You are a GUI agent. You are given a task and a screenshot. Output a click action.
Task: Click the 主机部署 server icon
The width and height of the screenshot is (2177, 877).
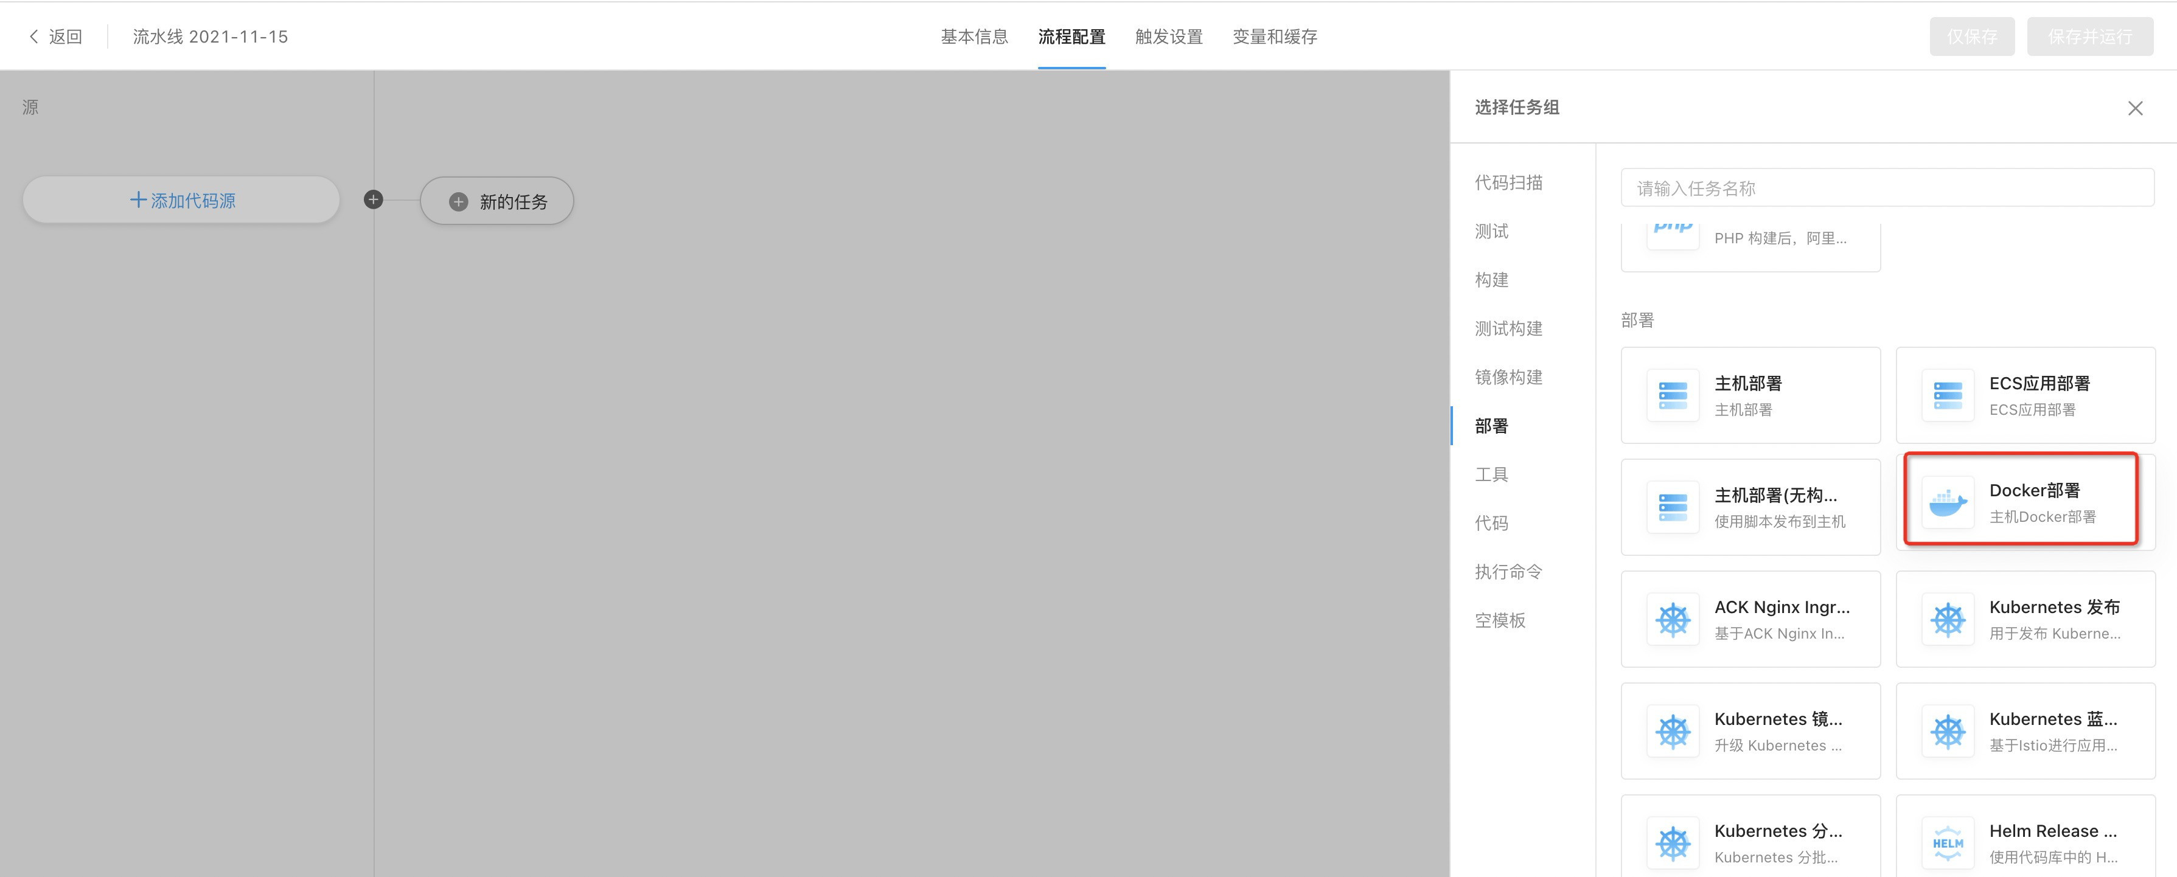coord(1673,395)
